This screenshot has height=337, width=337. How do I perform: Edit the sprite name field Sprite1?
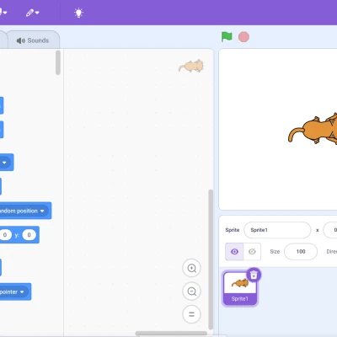click(277, 230)
